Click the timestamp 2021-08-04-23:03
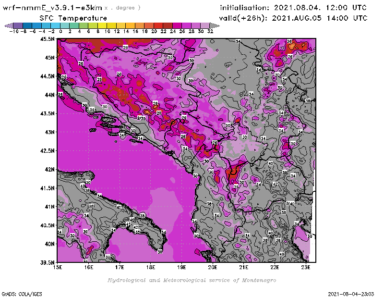 pyautogui.click(x=351, y=294)
